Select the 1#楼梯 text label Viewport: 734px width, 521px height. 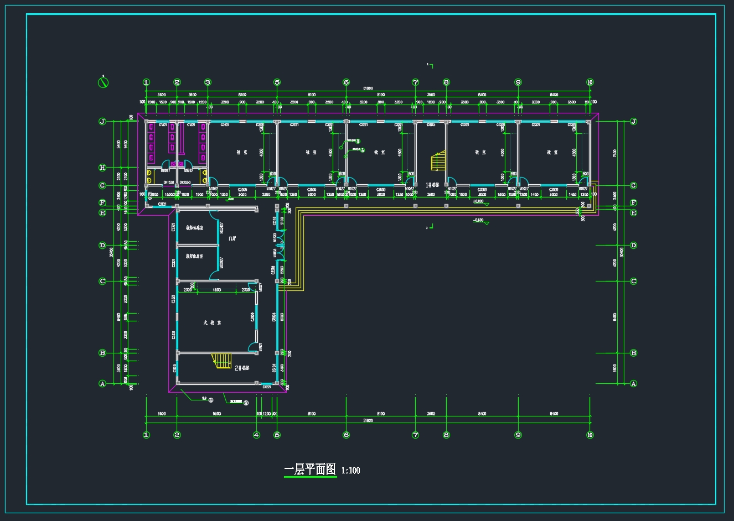click(432, 185)
